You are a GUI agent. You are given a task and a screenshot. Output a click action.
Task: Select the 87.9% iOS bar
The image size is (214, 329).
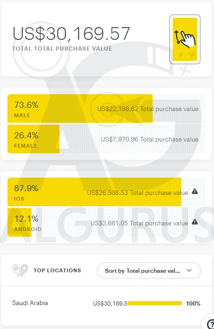click(x=94, y=192)
